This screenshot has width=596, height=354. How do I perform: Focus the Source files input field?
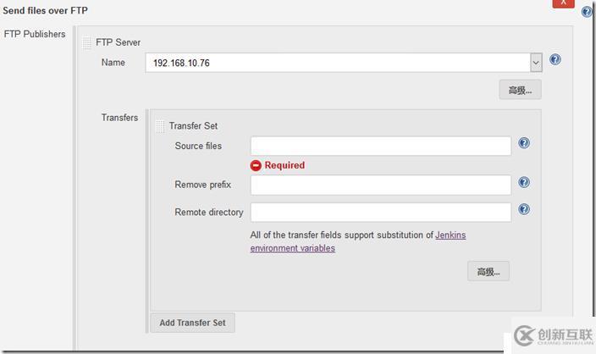pos(380,146)
